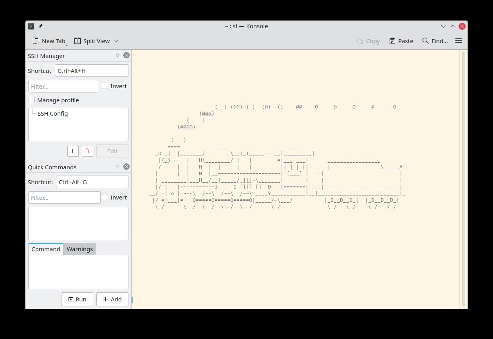The width and height of the screenshot is (493, 339).
Task: Click the red trash delete button
Action: [x=87, y=151]
